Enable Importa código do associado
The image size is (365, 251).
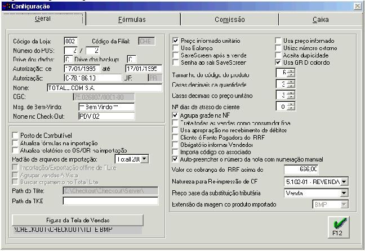click(x=175, y=152)
